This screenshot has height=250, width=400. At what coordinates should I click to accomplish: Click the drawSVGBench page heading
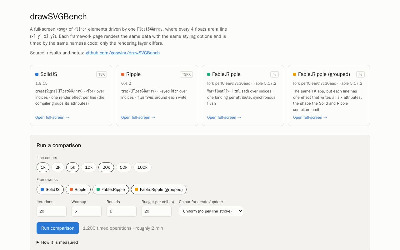pos(58,17)
